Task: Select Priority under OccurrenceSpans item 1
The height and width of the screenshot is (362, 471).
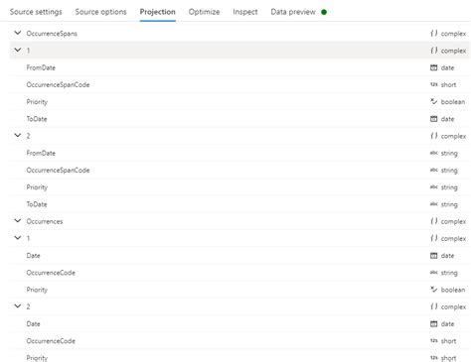Action: click(x=37, y=102)
